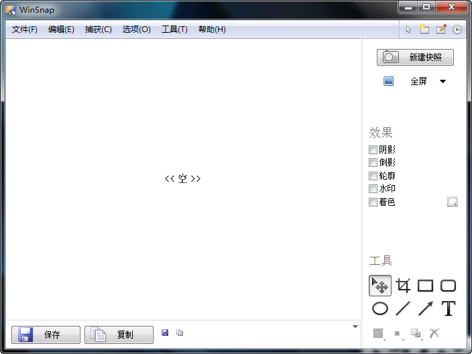Image resolution: width=472 pixels, height=354 pixels.
Task: Choose the ellipse drawing tool
Action: point(380,309)
